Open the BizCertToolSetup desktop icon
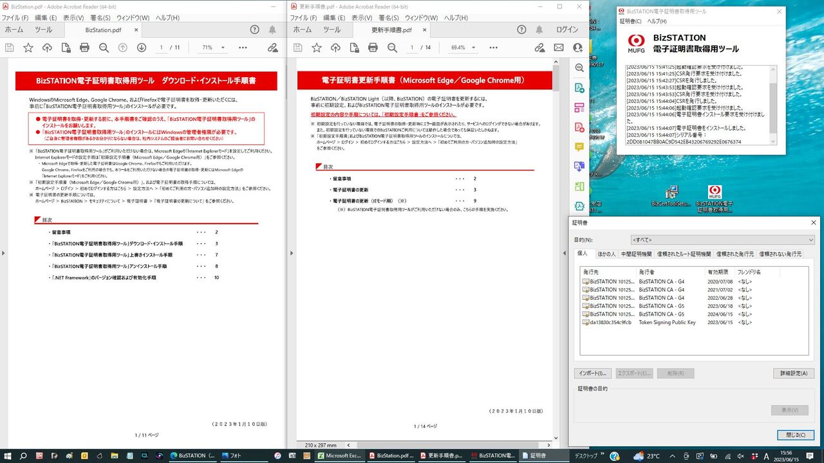The image size is (824, 463). click(x=671, y=197)
